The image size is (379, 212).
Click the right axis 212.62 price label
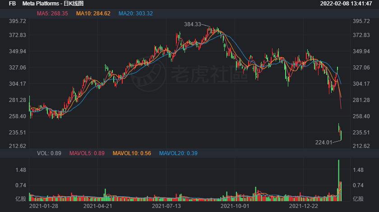pos(361,146)
